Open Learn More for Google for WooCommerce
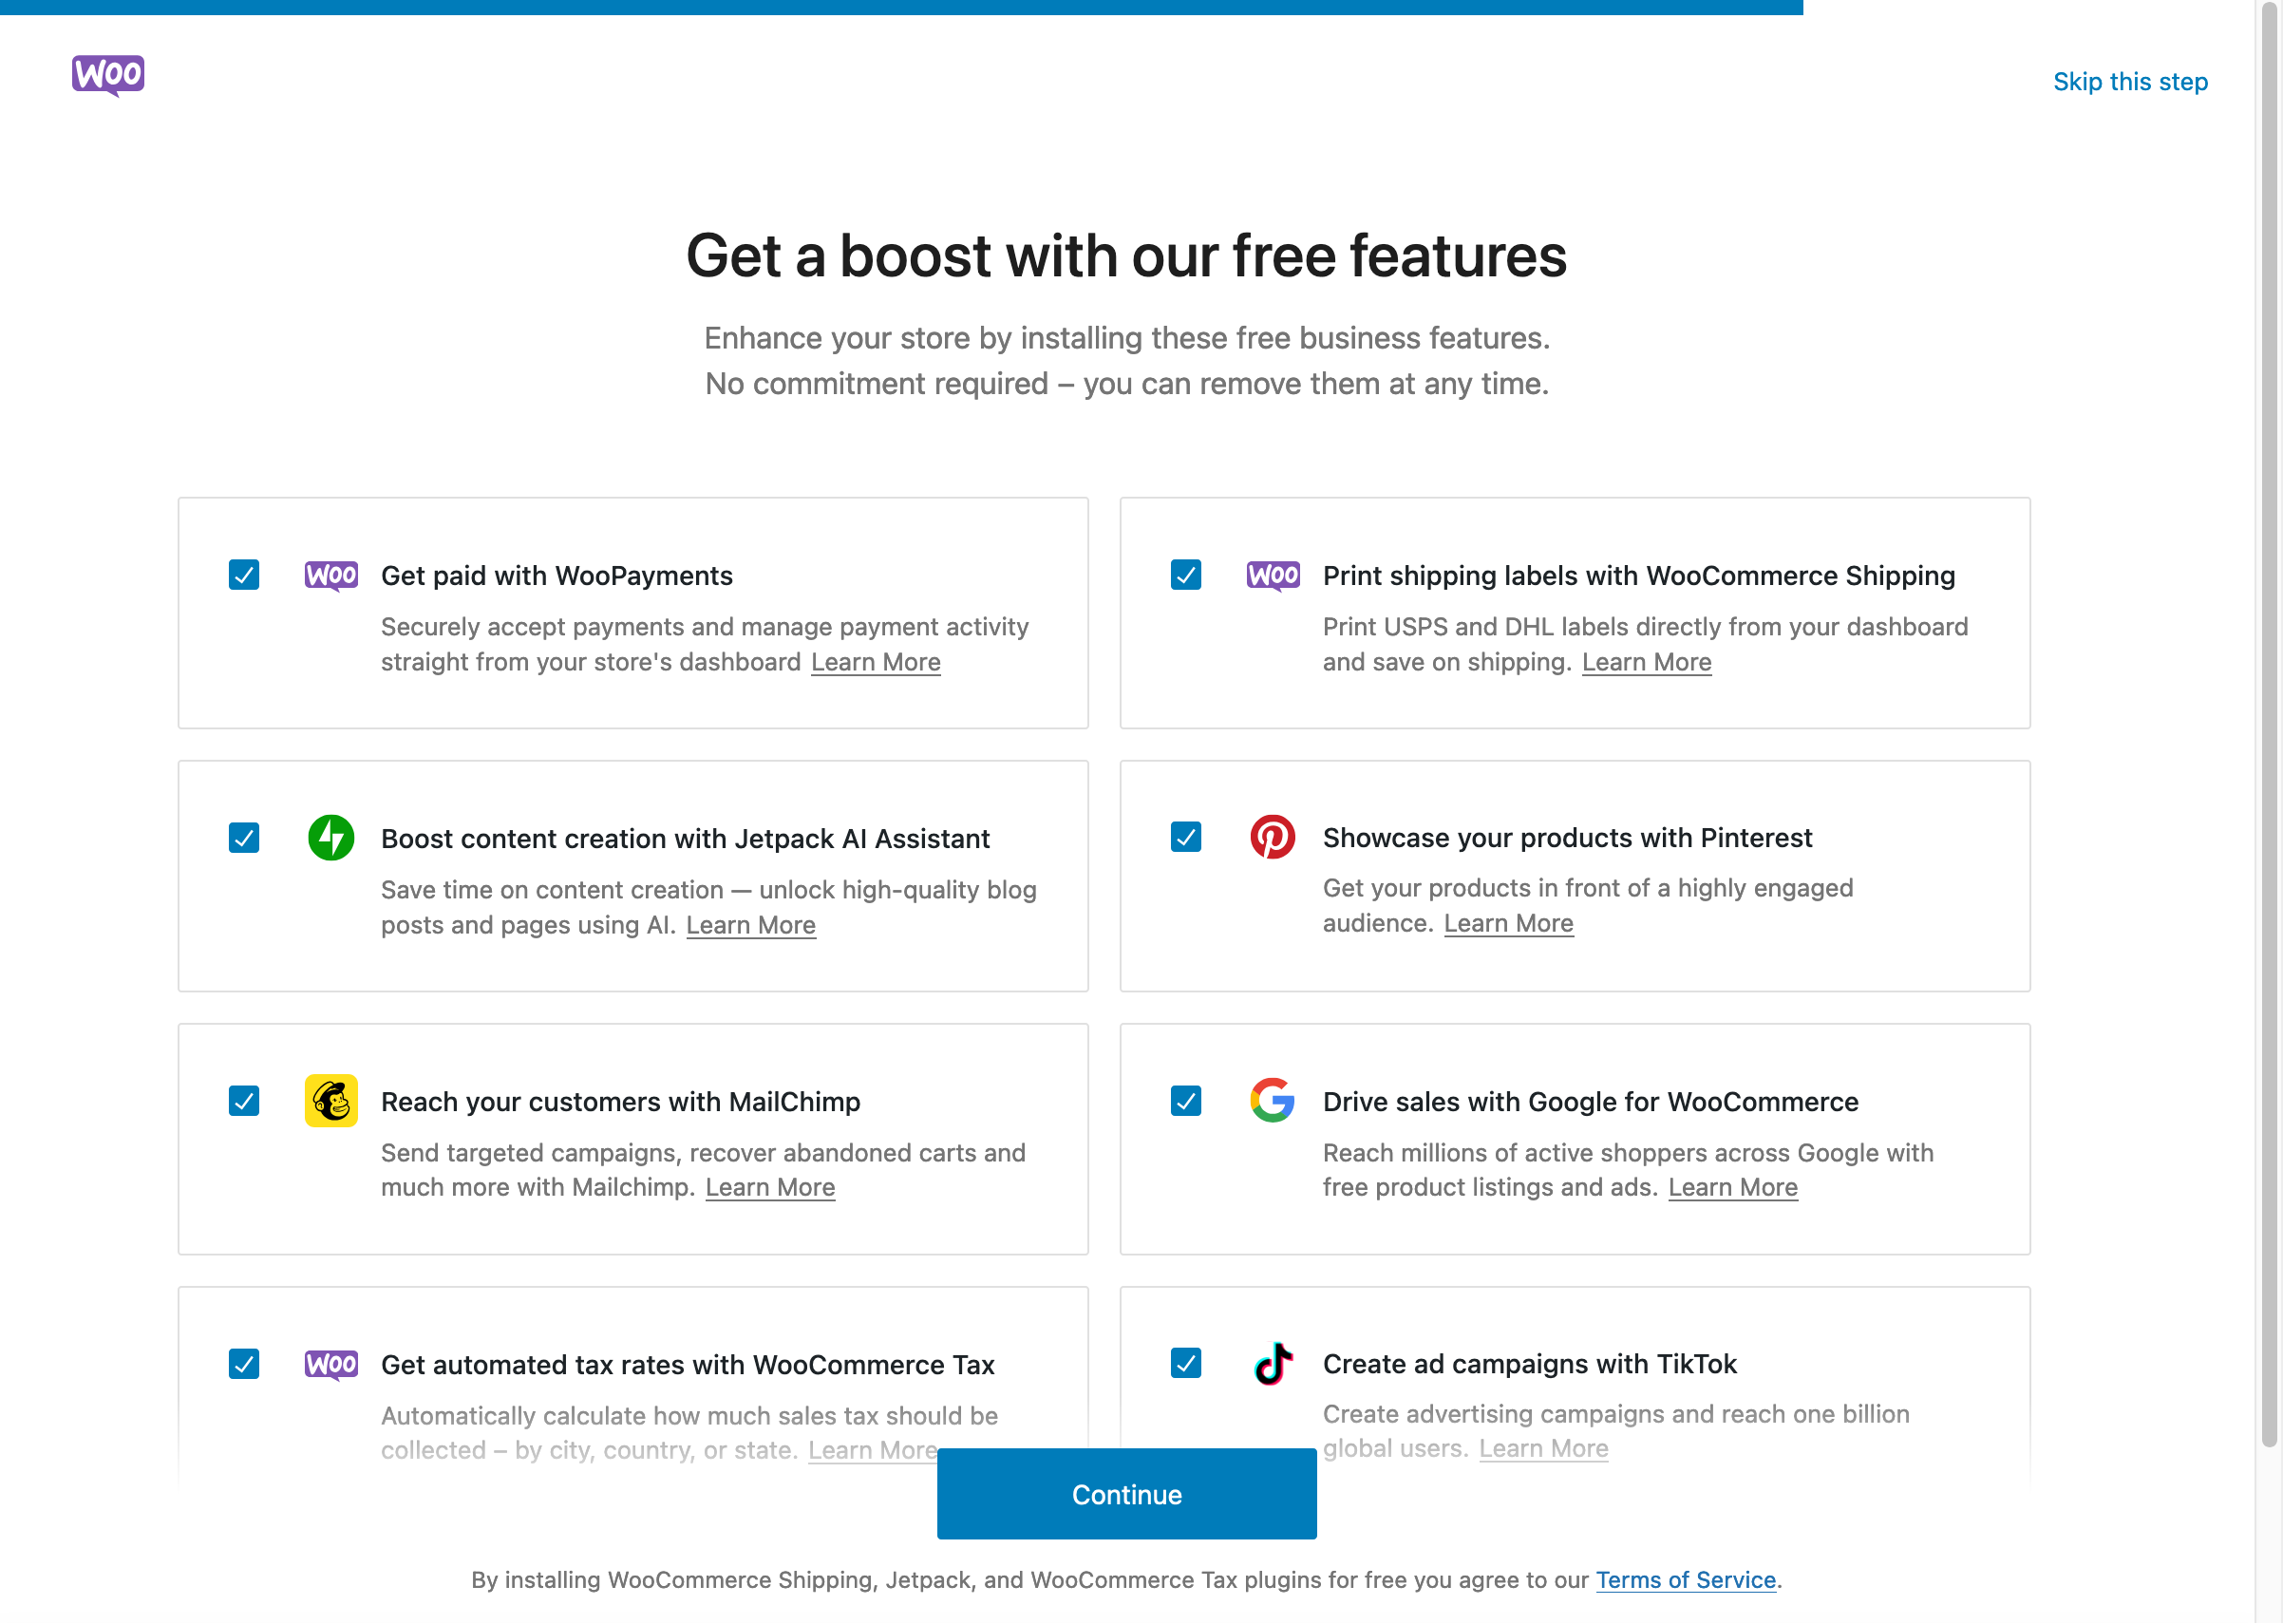 (1733, 1187)
